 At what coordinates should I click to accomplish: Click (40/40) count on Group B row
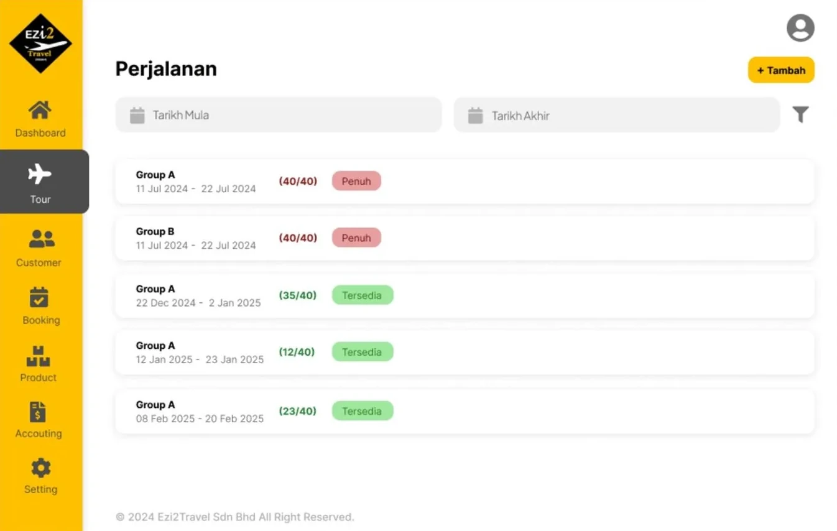click(x=298, y=238)
